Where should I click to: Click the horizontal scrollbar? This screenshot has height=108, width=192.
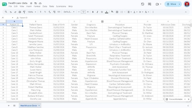43,102
